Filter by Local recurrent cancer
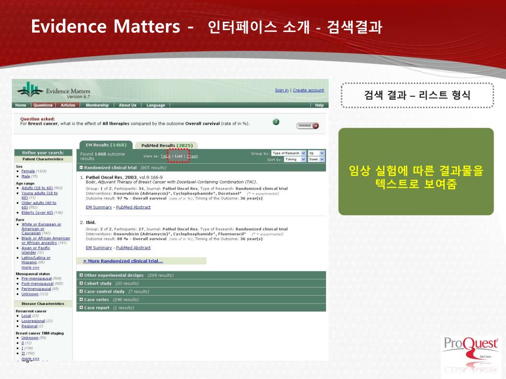 (26, 316)
